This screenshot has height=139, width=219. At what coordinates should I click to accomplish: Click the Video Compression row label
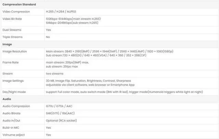pos(16,12)
